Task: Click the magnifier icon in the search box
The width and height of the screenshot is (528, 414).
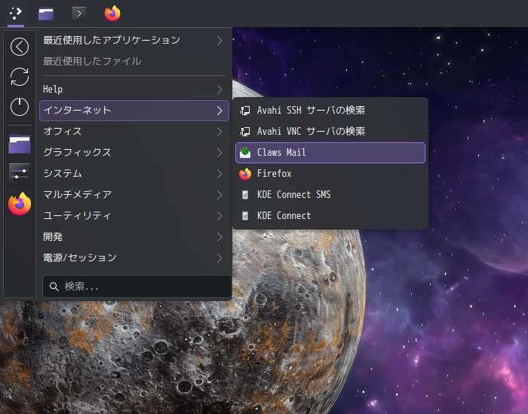Action: [54, 287]
